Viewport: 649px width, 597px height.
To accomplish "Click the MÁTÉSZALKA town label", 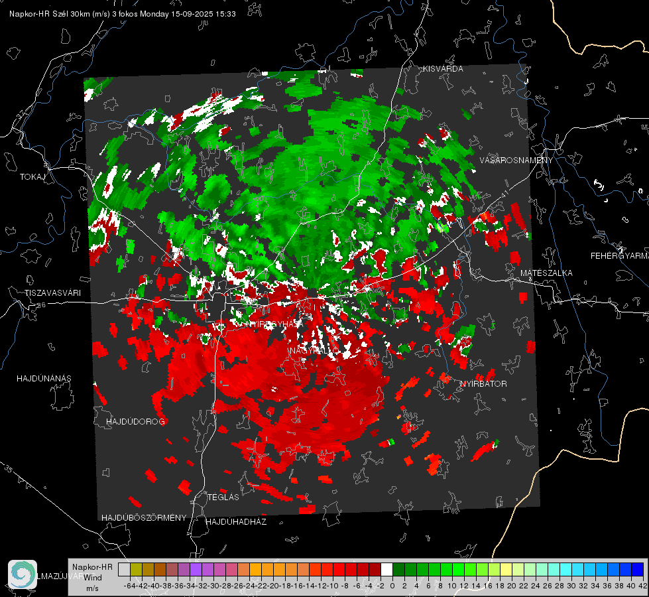I will [x=546, y=273].
